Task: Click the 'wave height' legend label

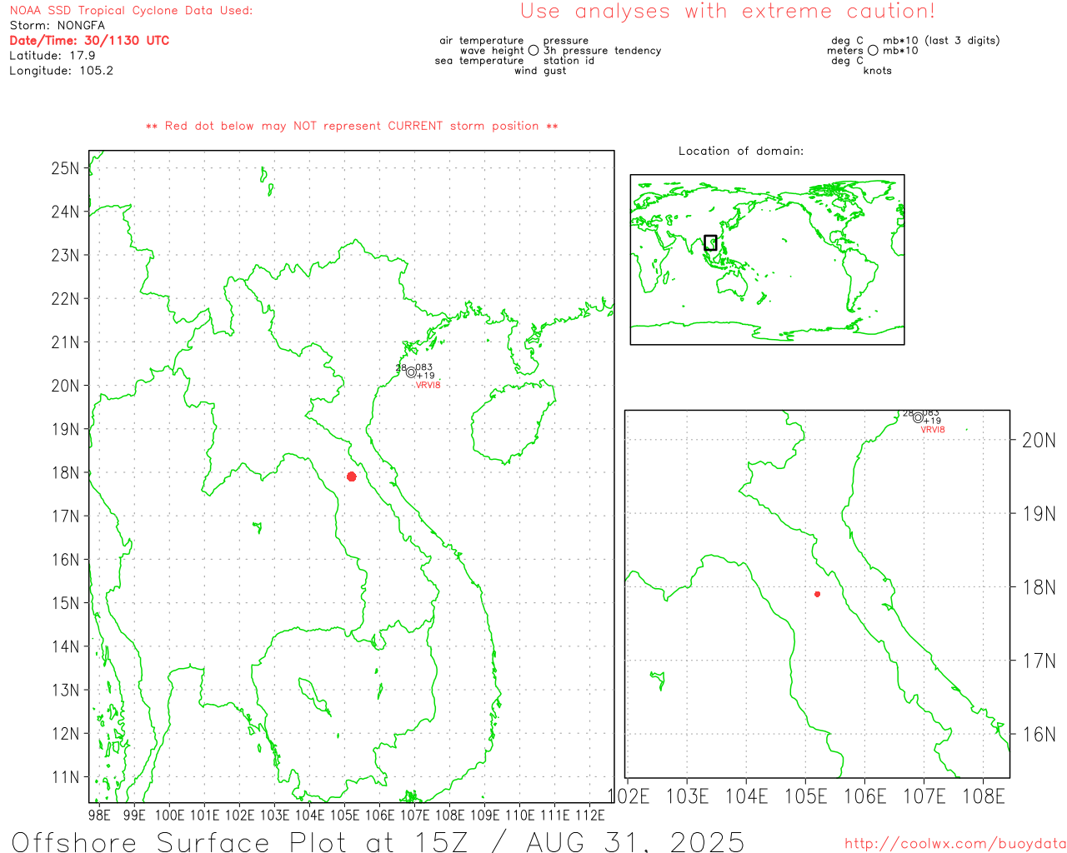Action: [x=492, y=51]
